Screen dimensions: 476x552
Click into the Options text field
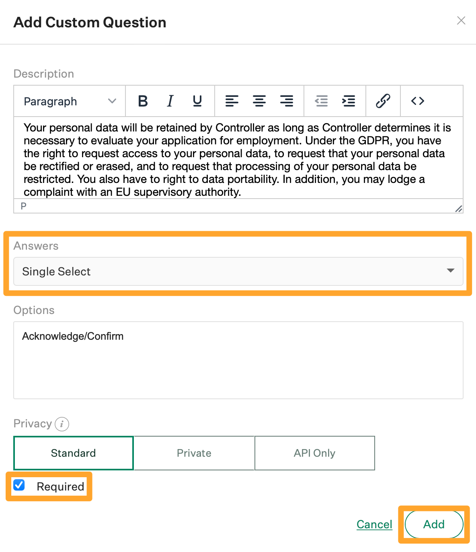tap(238, 360)
